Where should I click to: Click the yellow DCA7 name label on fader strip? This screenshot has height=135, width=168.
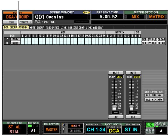point(120,77)
